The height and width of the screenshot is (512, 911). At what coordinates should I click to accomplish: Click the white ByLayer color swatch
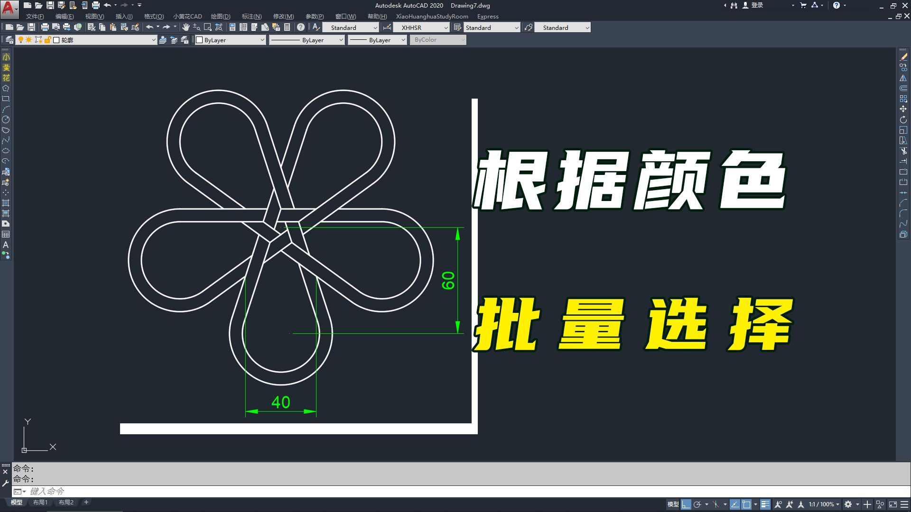pyautogui.click(x=199, y=40)
